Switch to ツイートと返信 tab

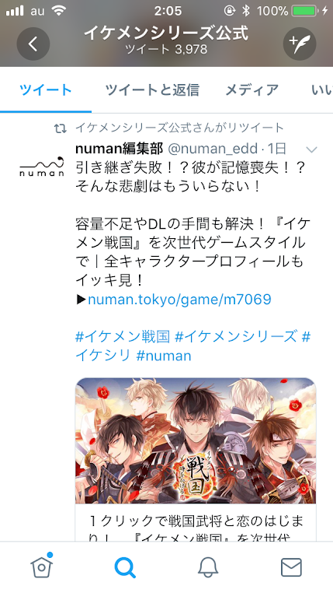pyautogui.click(x=152, y=90)
